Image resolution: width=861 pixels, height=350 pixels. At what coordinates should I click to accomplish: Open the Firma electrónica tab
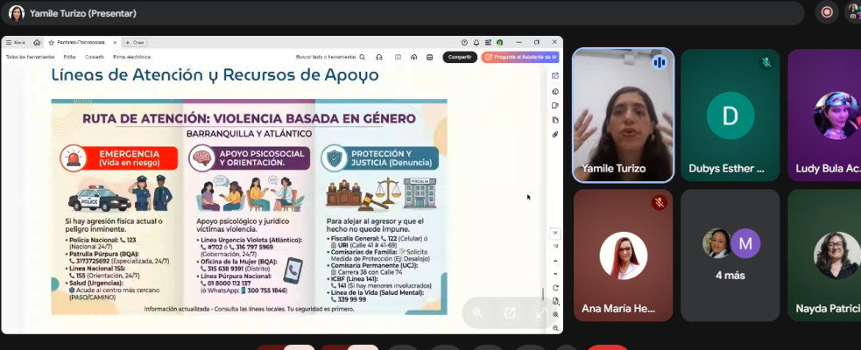pos(131,57)
